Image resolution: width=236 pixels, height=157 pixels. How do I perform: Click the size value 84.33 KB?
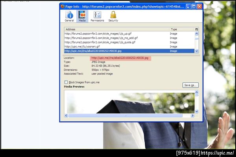tap(106, 66)
